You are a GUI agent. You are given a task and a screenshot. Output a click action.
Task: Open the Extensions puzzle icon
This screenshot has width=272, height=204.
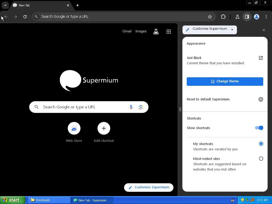[223, 17]
